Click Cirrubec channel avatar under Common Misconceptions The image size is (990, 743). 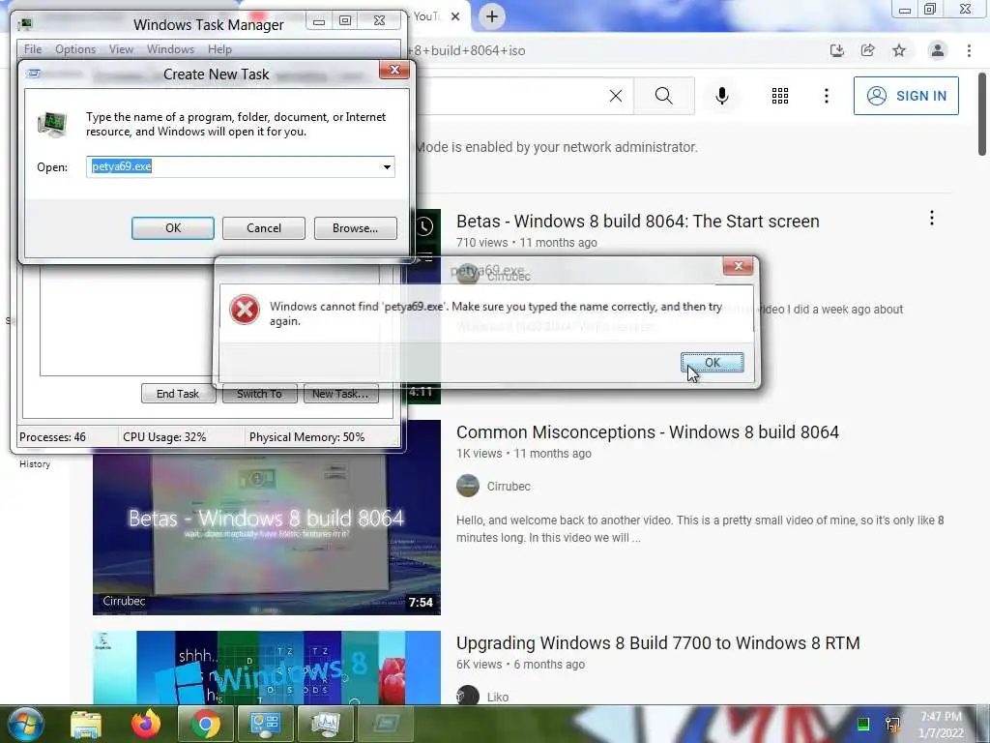[x=468, y=486]
